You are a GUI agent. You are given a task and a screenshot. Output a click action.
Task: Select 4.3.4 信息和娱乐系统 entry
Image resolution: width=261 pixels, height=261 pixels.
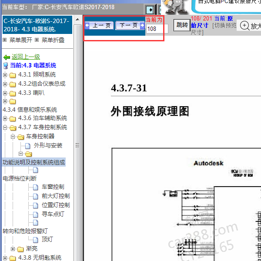(30, 110)
